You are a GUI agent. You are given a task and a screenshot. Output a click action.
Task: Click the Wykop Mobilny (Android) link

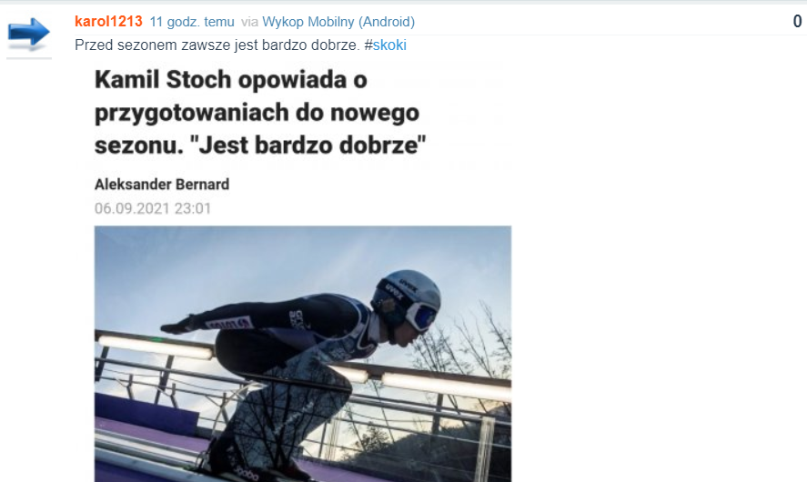tap(338, 22)
